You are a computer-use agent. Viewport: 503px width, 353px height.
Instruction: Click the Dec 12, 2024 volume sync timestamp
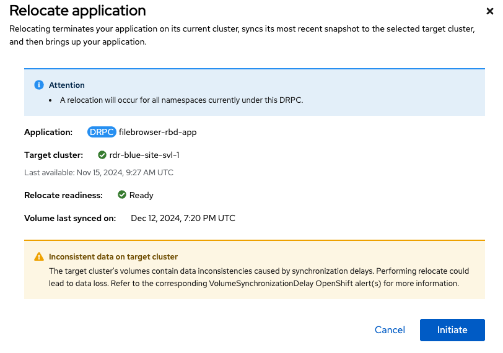pyautogui.click(x=183, y=218)
